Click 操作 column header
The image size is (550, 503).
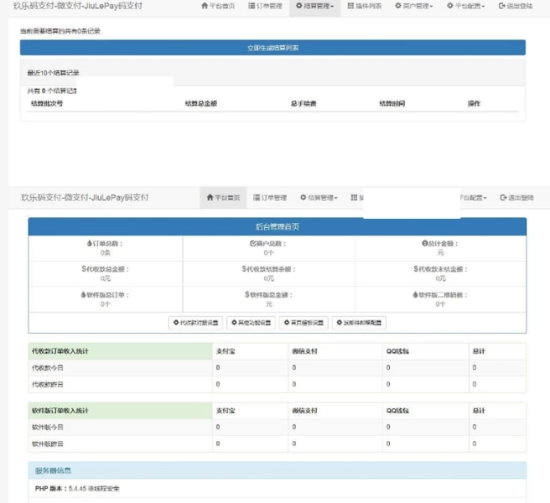(x=474, y=103)
